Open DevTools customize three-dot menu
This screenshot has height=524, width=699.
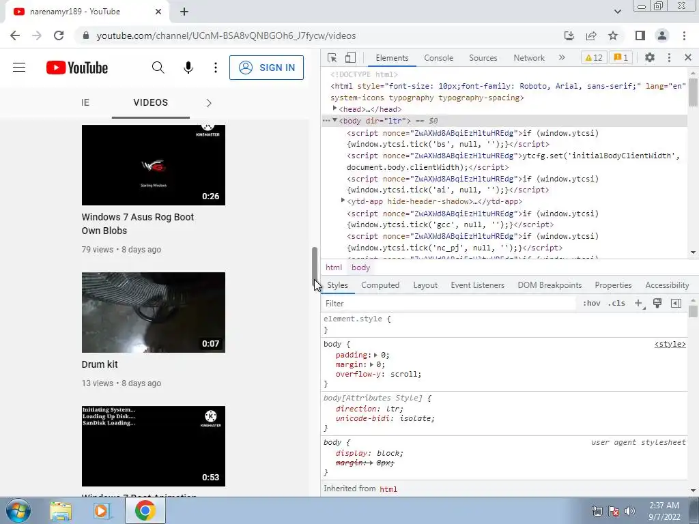coord(669,57)
